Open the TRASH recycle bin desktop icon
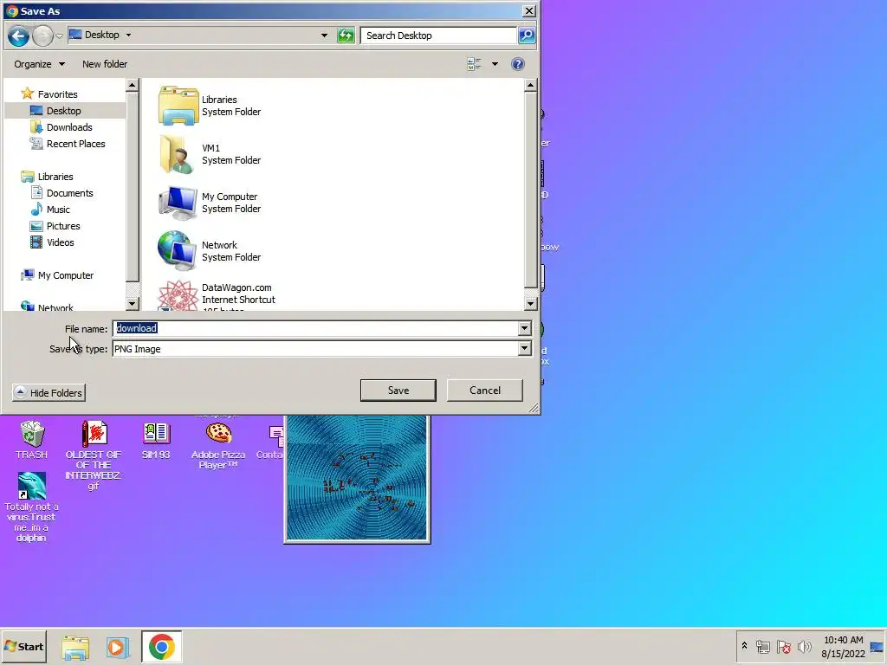The height and width of the screenshot is (665, 887). (32, 440)
